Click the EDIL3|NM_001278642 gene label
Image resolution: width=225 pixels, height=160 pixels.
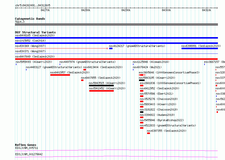pos(29,154)
